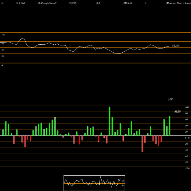Click the '(5,5' parameter text in header

[98, 3]
